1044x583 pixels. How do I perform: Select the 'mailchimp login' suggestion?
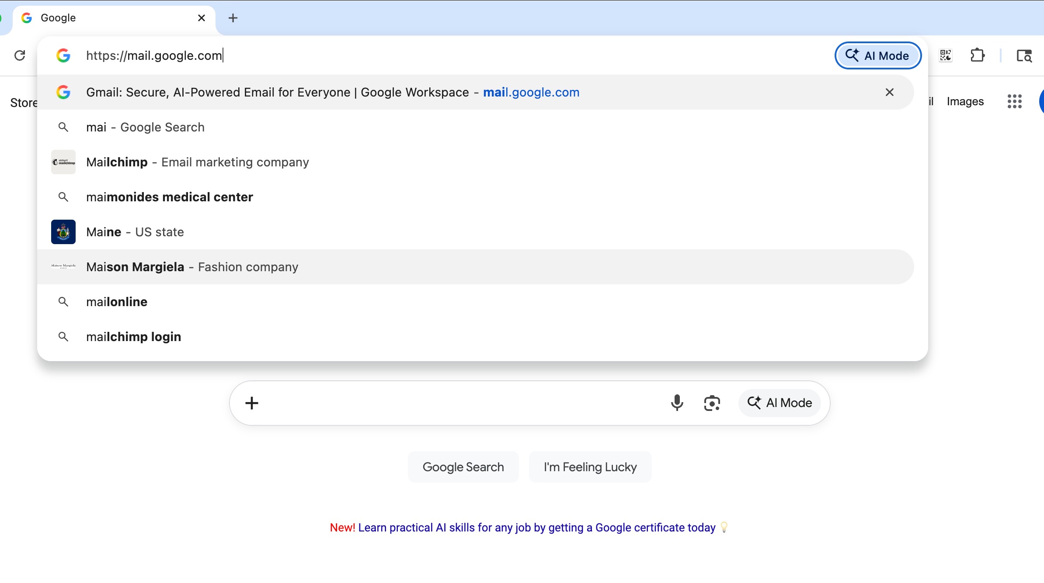pos(476,337)
